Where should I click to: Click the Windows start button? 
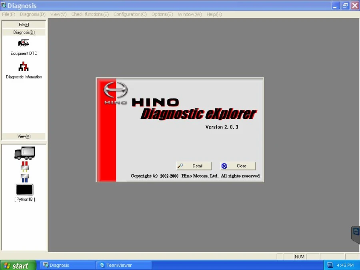click(x=18, y=266)
